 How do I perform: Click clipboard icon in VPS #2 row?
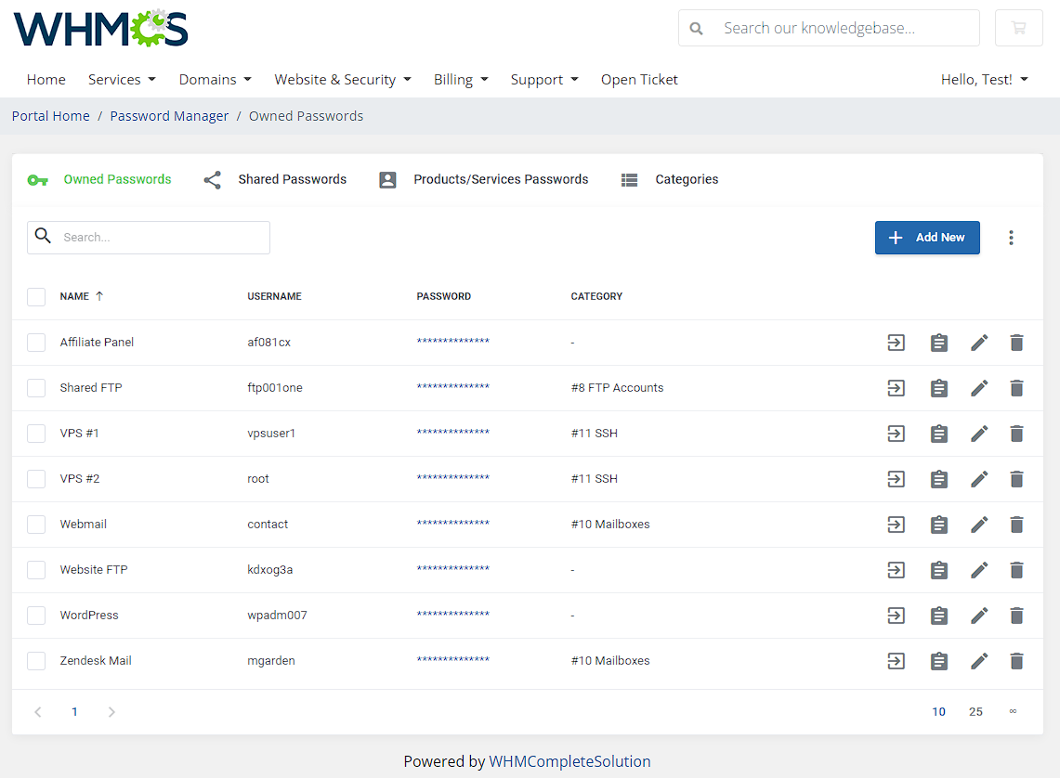click(939, 479)
